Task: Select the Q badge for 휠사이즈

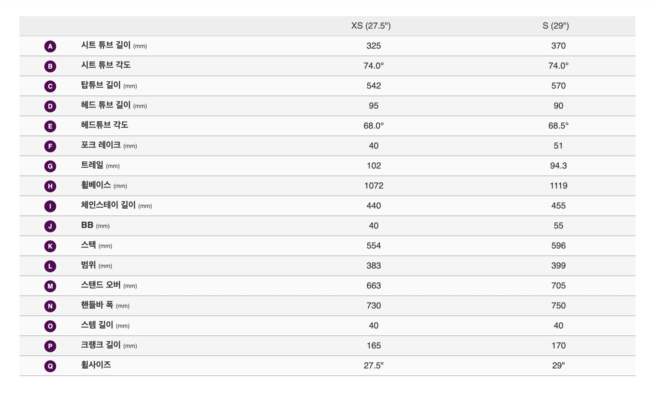Action: pos(50,366)
